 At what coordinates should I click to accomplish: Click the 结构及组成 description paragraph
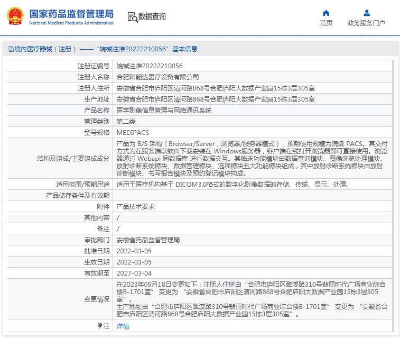pos(252,159)
